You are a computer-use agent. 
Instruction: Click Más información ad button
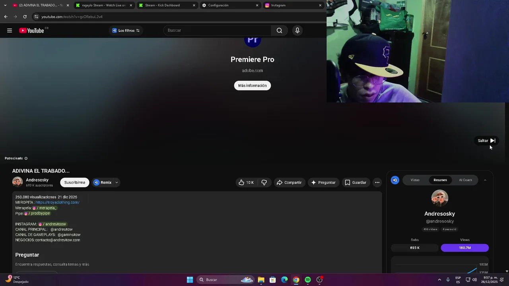[253, 85]
